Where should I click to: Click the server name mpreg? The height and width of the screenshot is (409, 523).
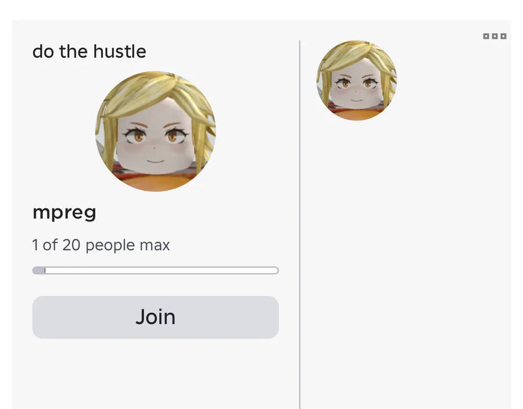click(65, 212)
